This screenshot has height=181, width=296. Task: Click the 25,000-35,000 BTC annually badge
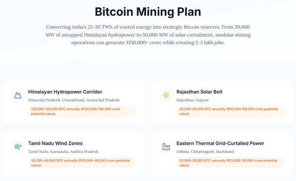coord(231,163)
